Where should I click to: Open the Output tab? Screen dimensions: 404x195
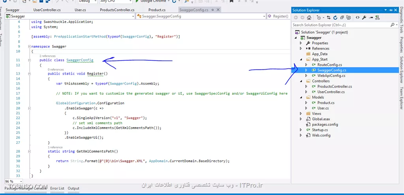pos(73,188)
